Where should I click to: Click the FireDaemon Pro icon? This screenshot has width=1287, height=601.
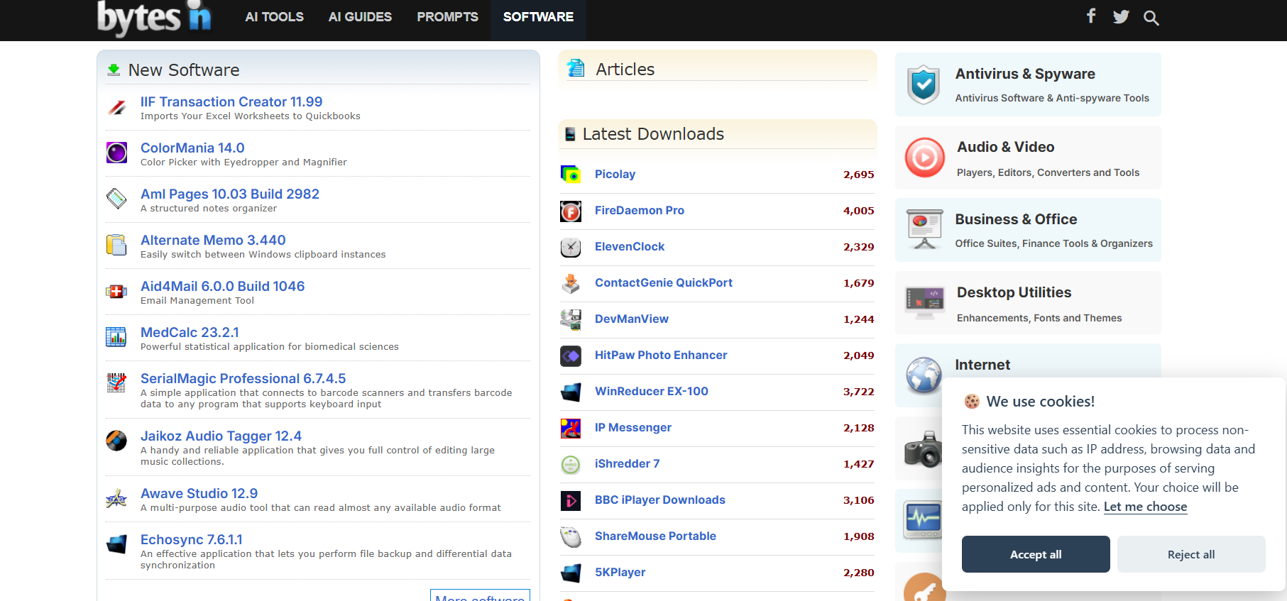(x=571, y=211)
